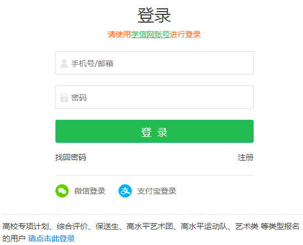Open the 找回密码 link
The image size is (303, 245).
[x=71, y=157]
